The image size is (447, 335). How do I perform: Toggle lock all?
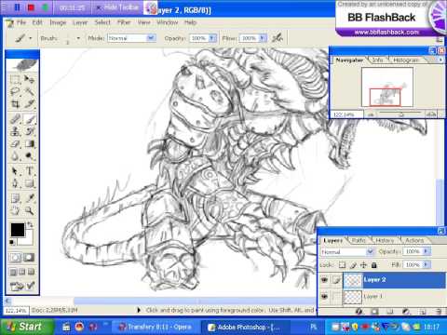374,265
